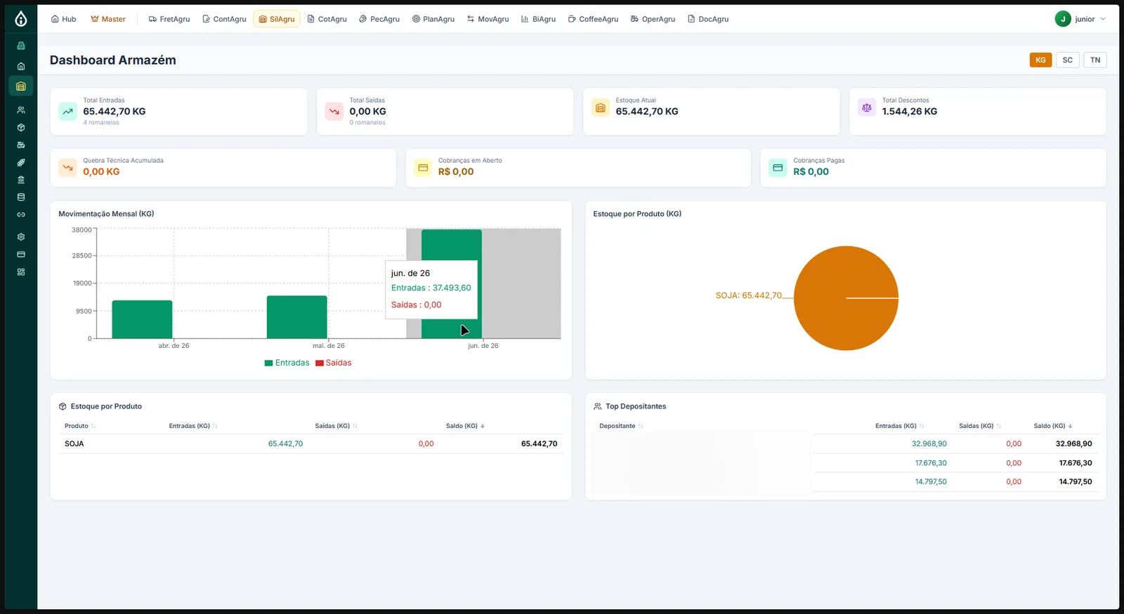Switch to the CotAgru tab
The height and width of the screenshot is (614, 1124).
pyautogui.click(x=327, y=19)
